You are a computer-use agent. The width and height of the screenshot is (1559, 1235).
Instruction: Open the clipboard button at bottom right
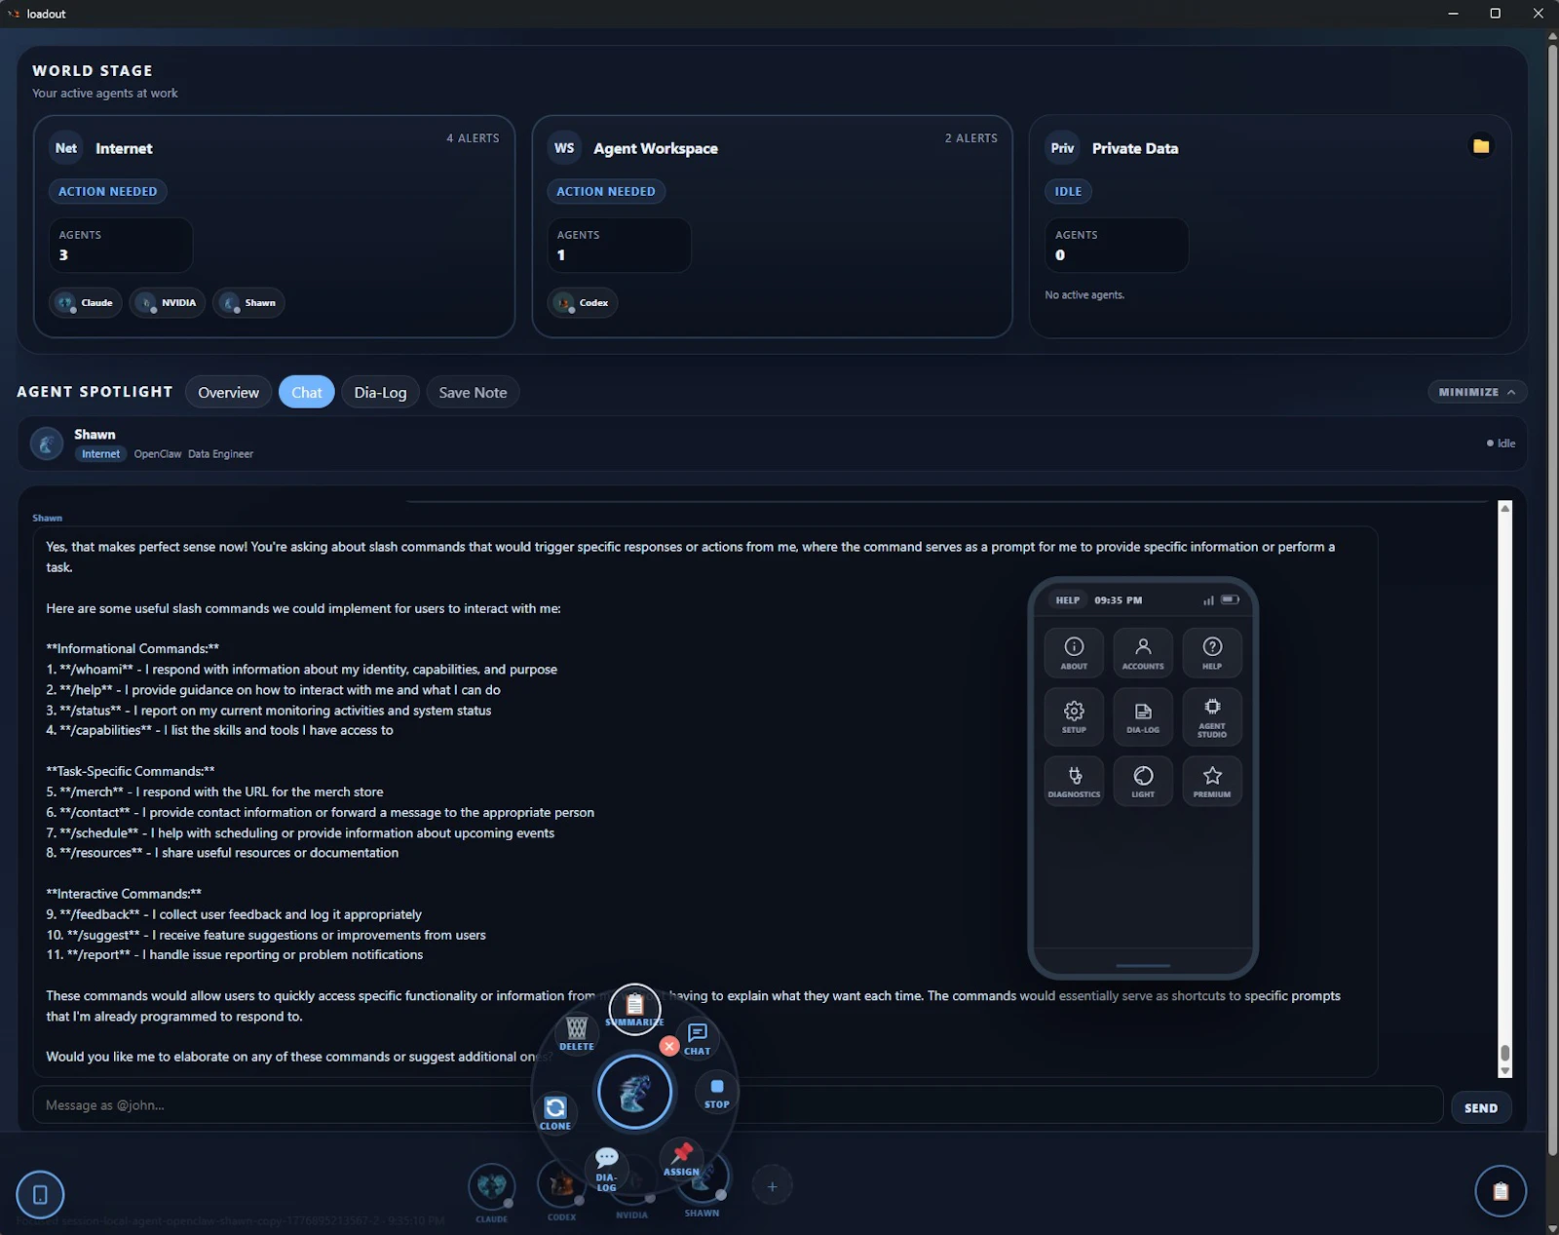(x=1501, y=1191)
